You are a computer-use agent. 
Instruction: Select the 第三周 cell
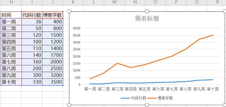pyautogui.click(x=11, y=35)
